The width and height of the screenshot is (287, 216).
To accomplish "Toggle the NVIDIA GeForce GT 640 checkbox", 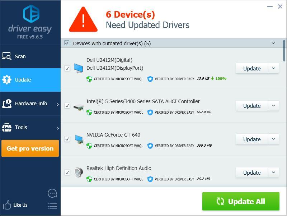I will pos(67,139).
